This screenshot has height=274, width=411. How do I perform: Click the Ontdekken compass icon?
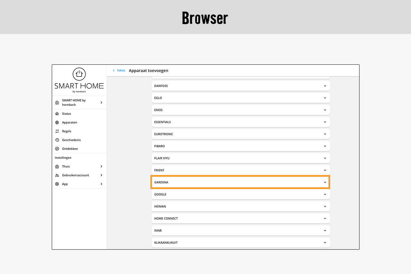click(x=57, y=149)
